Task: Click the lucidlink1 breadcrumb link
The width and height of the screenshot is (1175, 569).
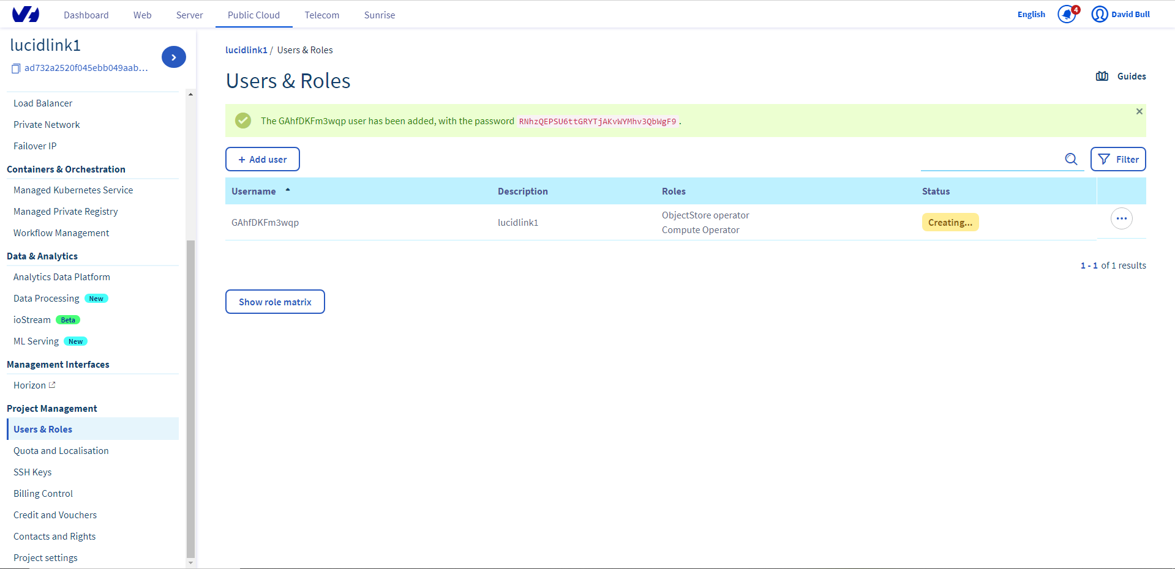Action: point(246,50)
